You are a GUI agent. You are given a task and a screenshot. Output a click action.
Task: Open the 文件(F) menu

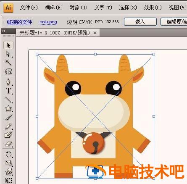(x=29, y=8)
